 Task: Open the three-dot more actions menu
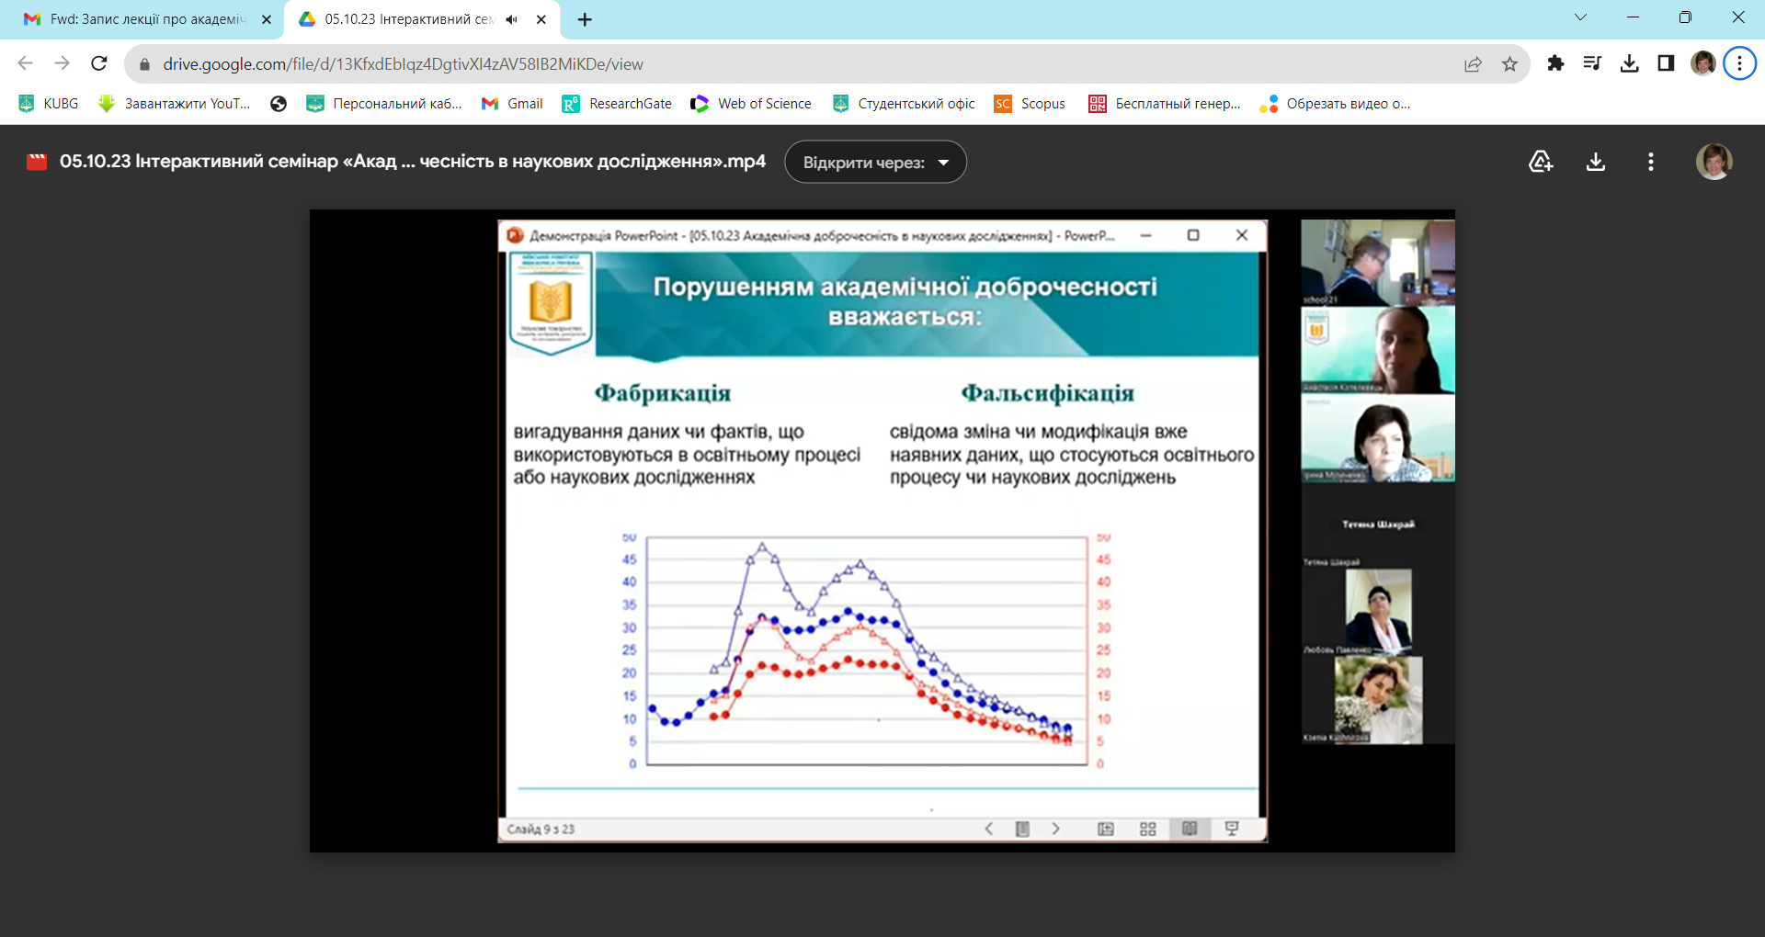click(1649, 161)
